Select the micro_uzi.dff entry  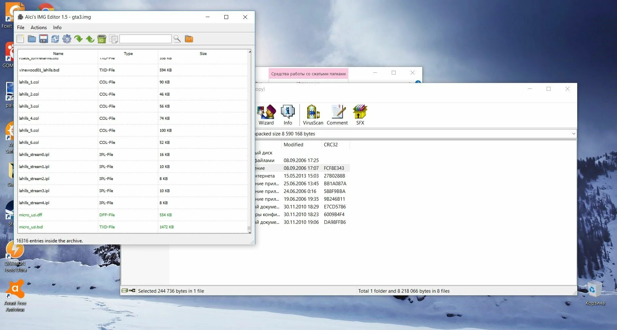click(x=133, y=215)
